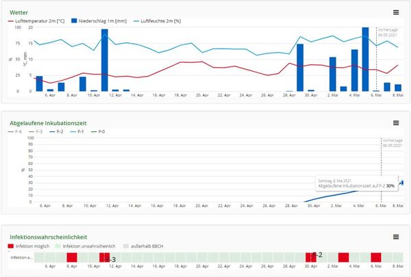Click the tall precipitation bar near 12. Apr
Image resolution: width=411 pixels, height=277 pixels.
tap(105, 60)
